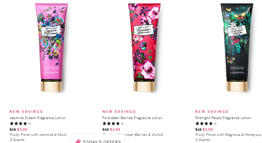View star rating for Jasmine Dream lotion
This screenshot has height=143, width=262.
(x=21, y=124)
